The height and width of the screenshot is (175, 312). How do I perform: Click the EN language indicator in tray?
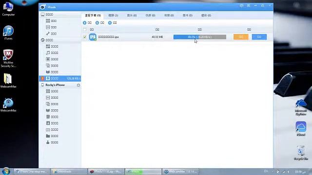click(266, 172)
